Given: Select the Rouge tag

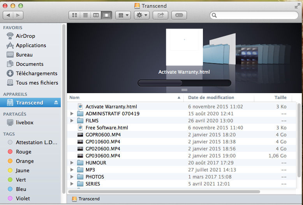Looking at the screenshot, I should [23, 152].
